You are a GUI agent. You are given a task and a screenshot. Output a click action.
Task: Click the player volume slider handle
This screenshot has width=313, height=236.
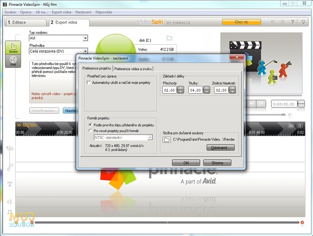click(283, 115)
